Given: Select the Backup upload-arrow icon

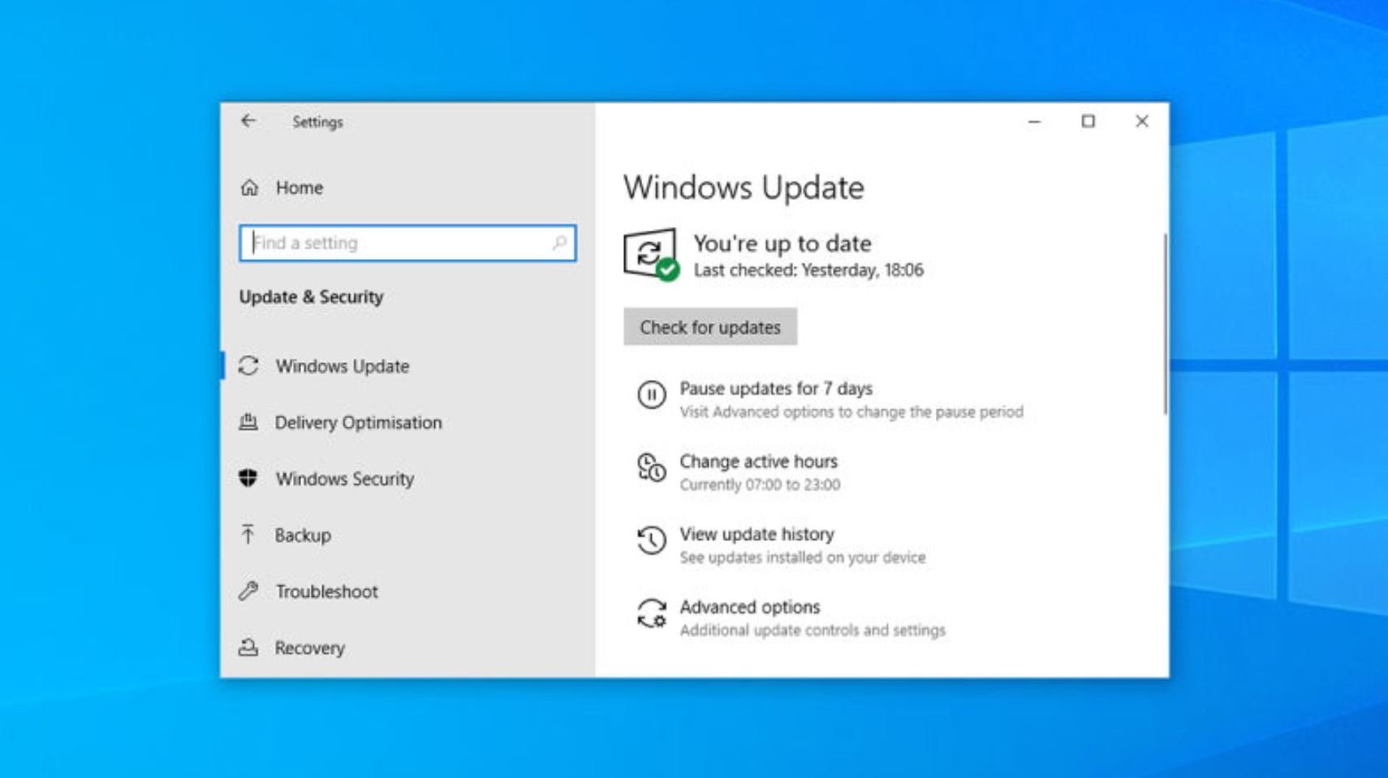Looking at the screenshot, I should pyautogui.click(x=250, y=535).
